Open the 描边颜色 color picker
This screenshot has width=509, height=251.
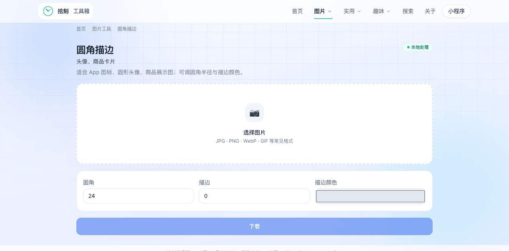(x=370, y=196)
